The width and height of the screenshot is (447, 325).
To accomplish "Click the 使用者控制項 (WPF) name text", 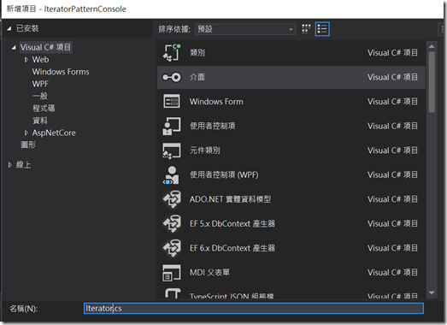I will click(224, 175).
